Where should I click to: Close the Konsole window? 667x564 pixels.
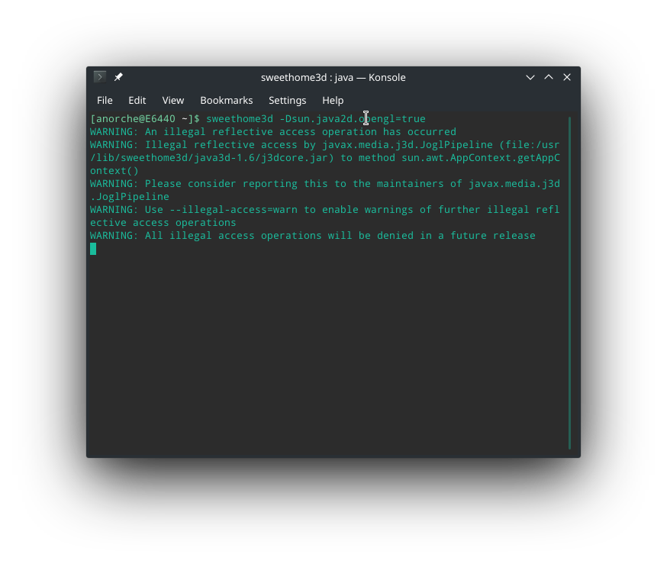(567, 77)
